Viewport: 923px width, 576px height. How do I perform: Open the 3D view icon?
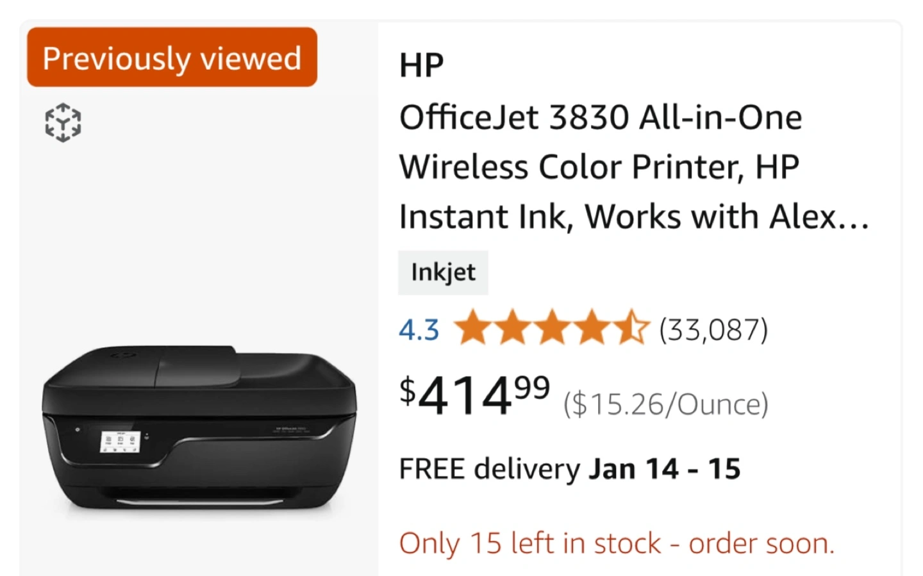coord(63,122)
